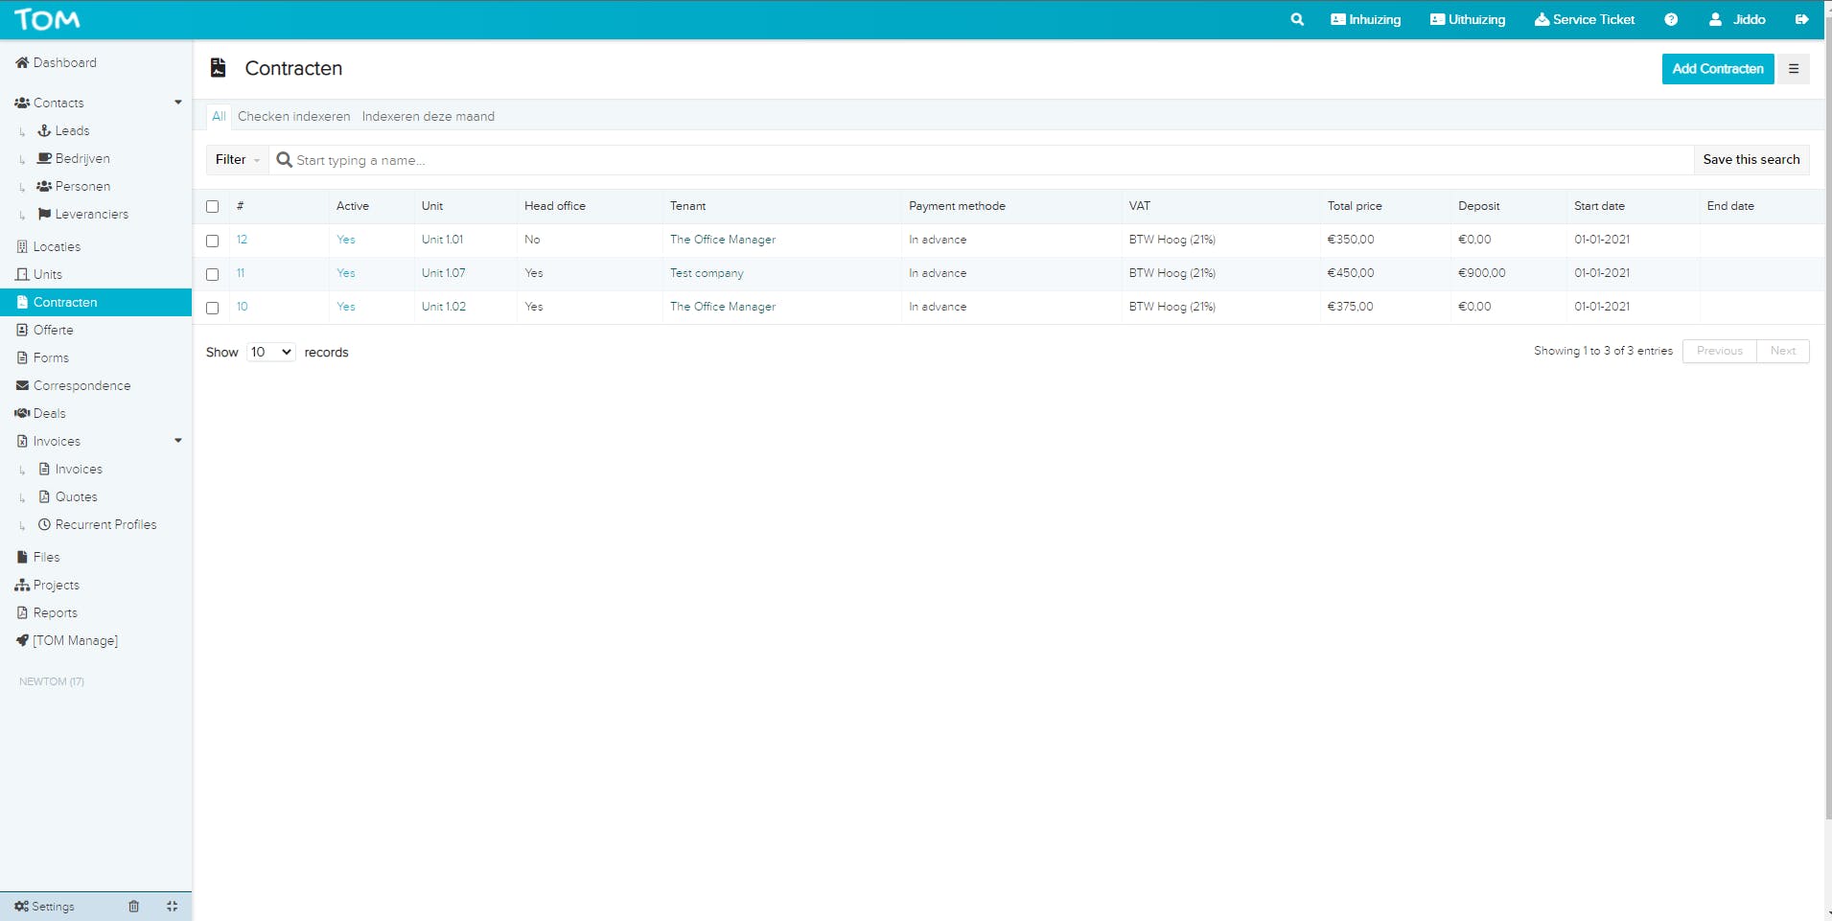Open the Test company tenant link
The width and height of the screenshot is (1832, 921).
(x=707, y=273)
